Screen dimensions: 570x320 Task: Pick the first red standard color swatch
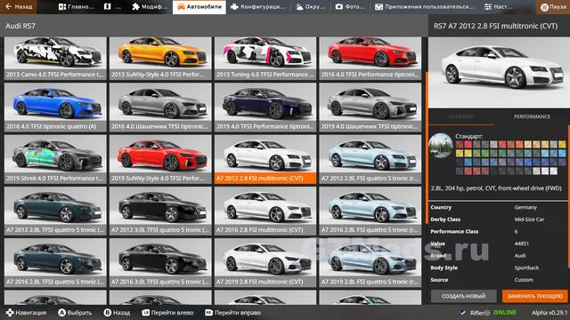(460, 144)
